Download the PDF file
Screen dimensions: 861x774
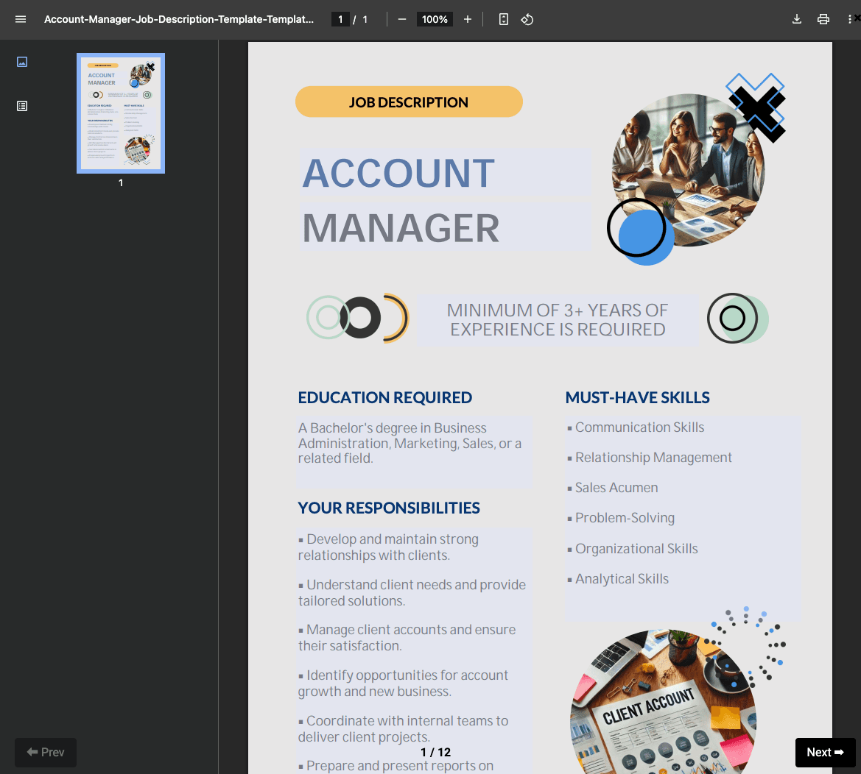[x=797, y=19]
